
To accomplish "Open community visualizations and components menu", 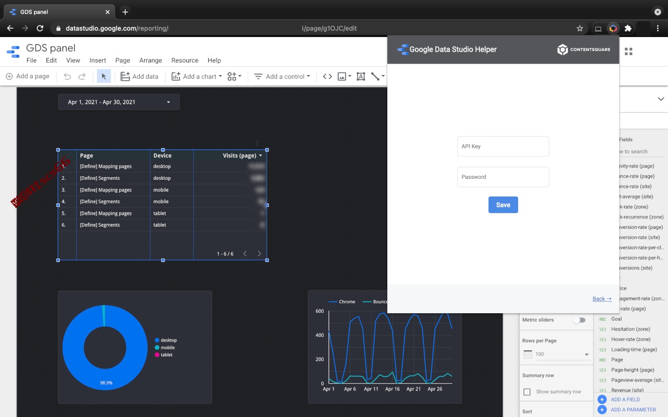I will (x=234, y=76).
